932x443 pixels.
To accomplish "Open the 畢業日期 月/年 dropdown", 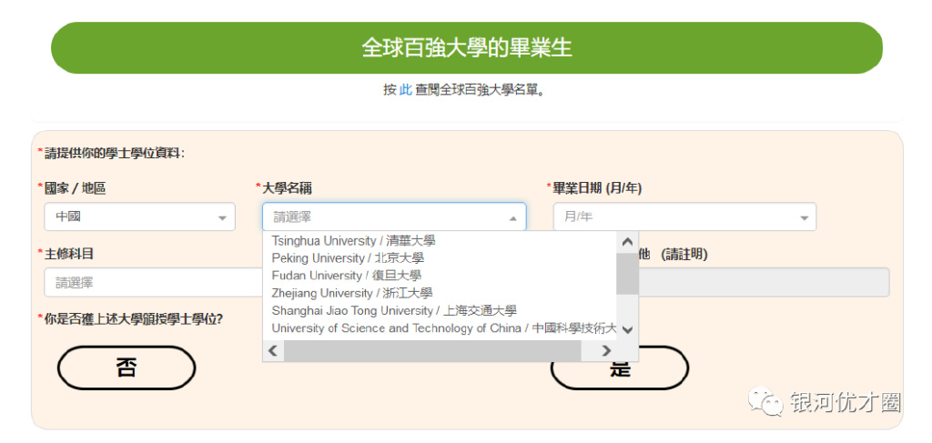I will tap(684, 216).
